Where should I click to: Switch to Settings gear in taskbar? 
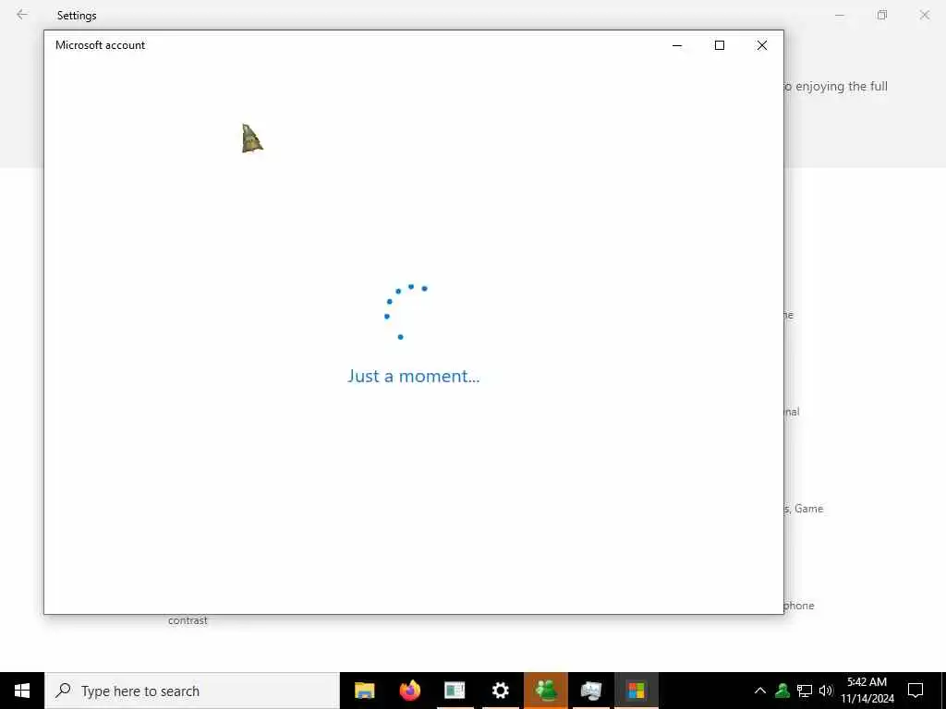coord(500,691)
